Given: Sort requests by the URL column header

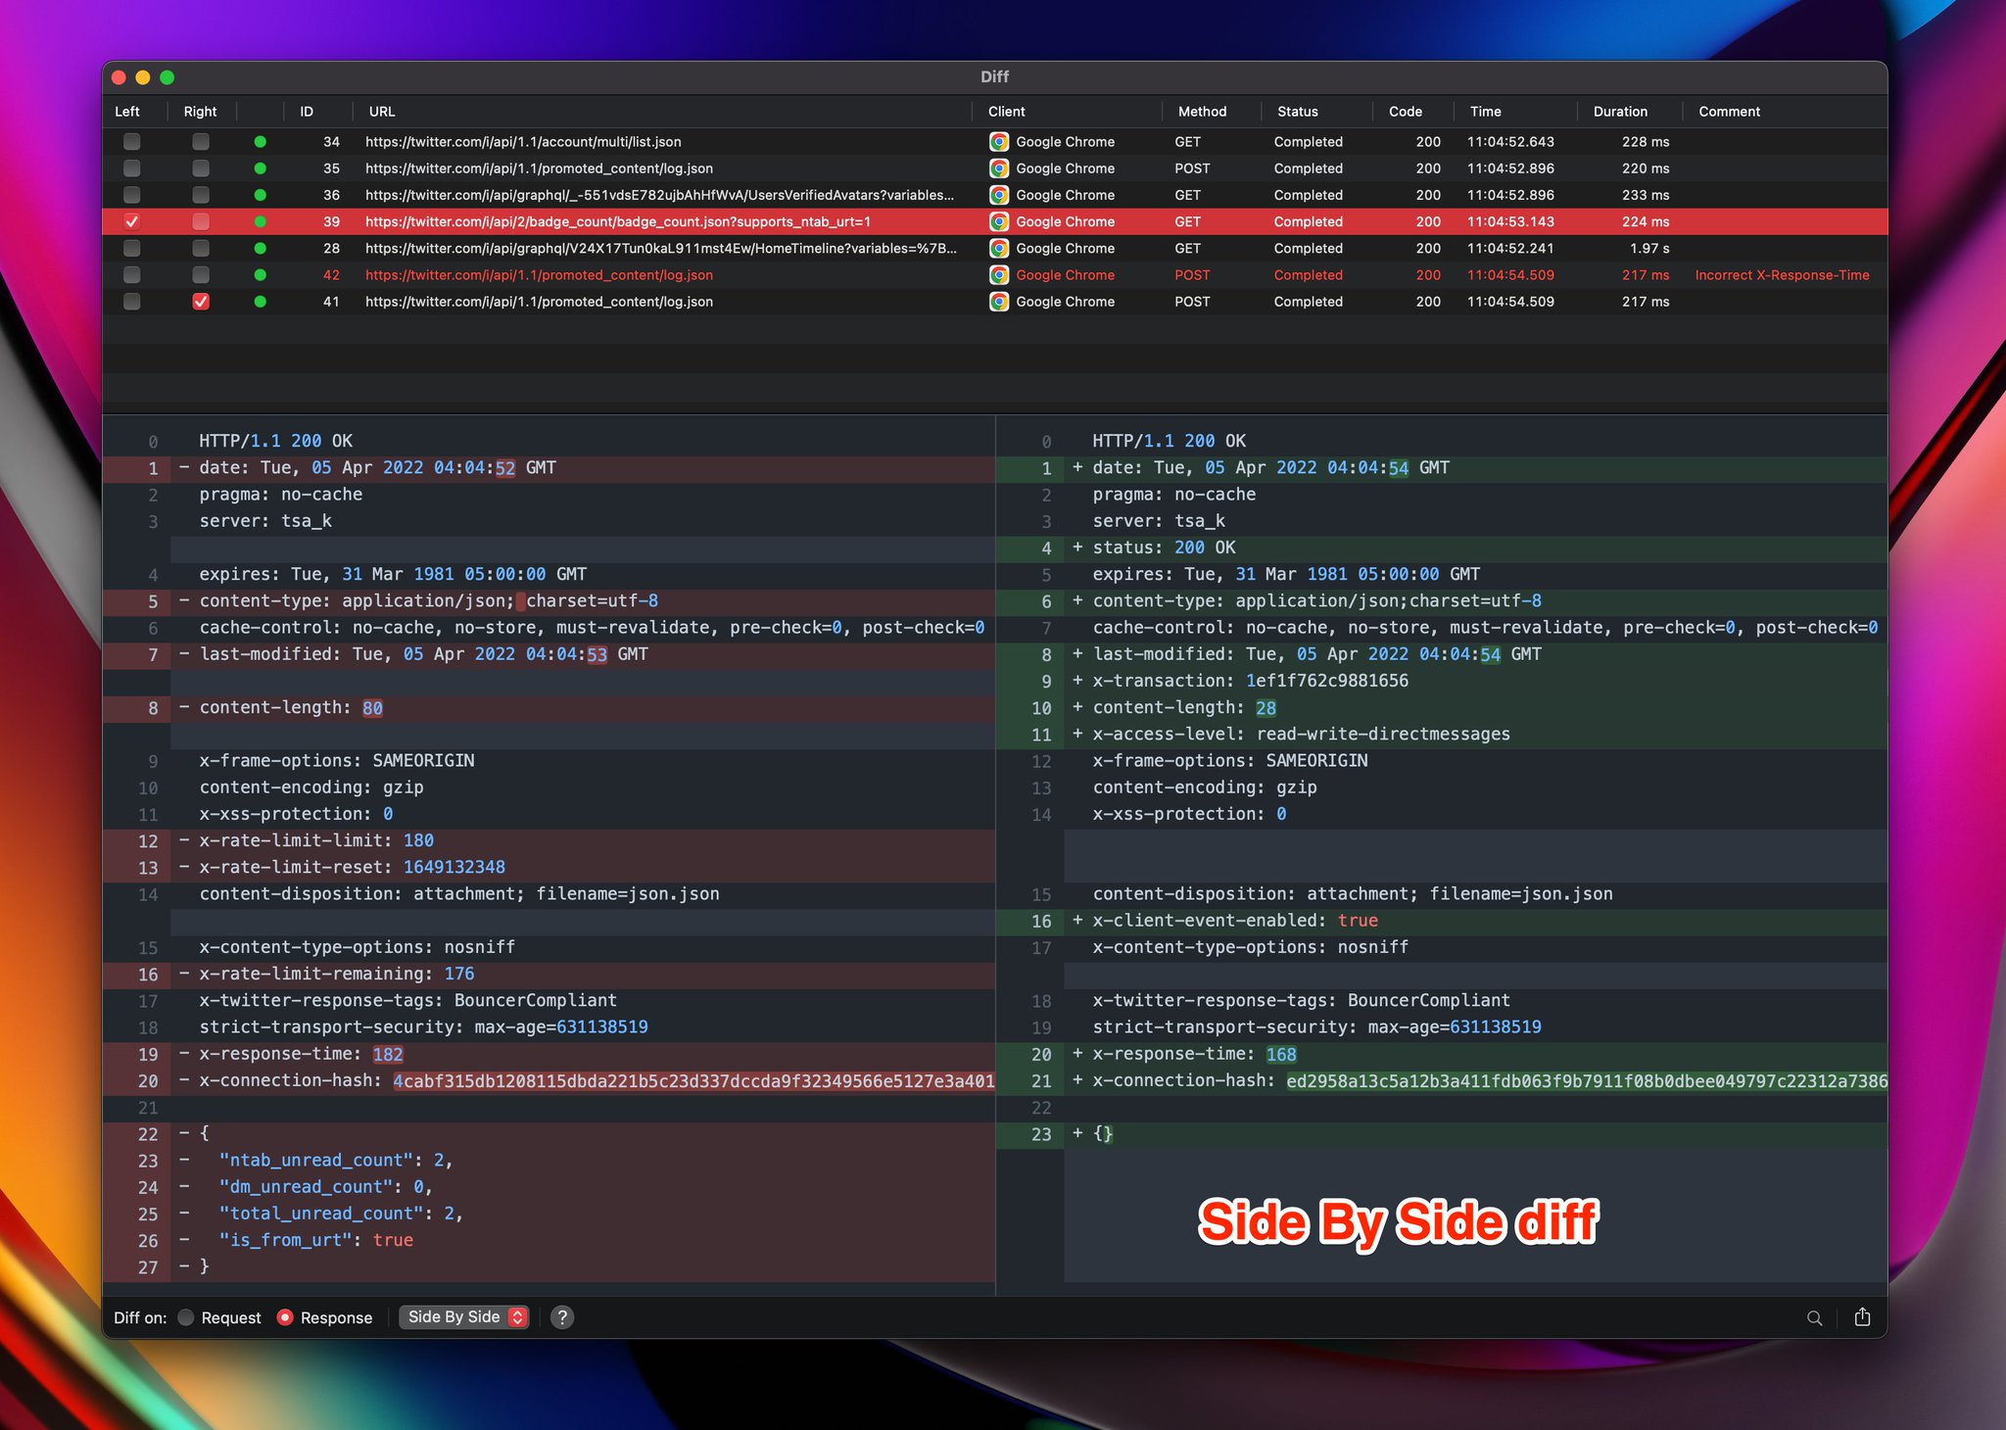Looking at the screenshot, I should 381,112.
